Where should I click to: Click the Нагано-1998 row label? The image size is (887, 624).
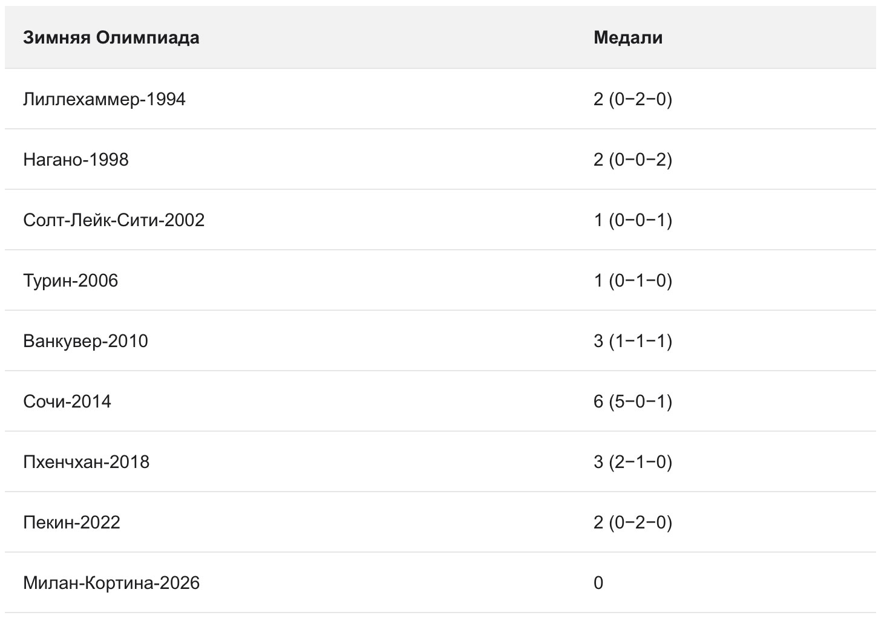click(76, 159)
